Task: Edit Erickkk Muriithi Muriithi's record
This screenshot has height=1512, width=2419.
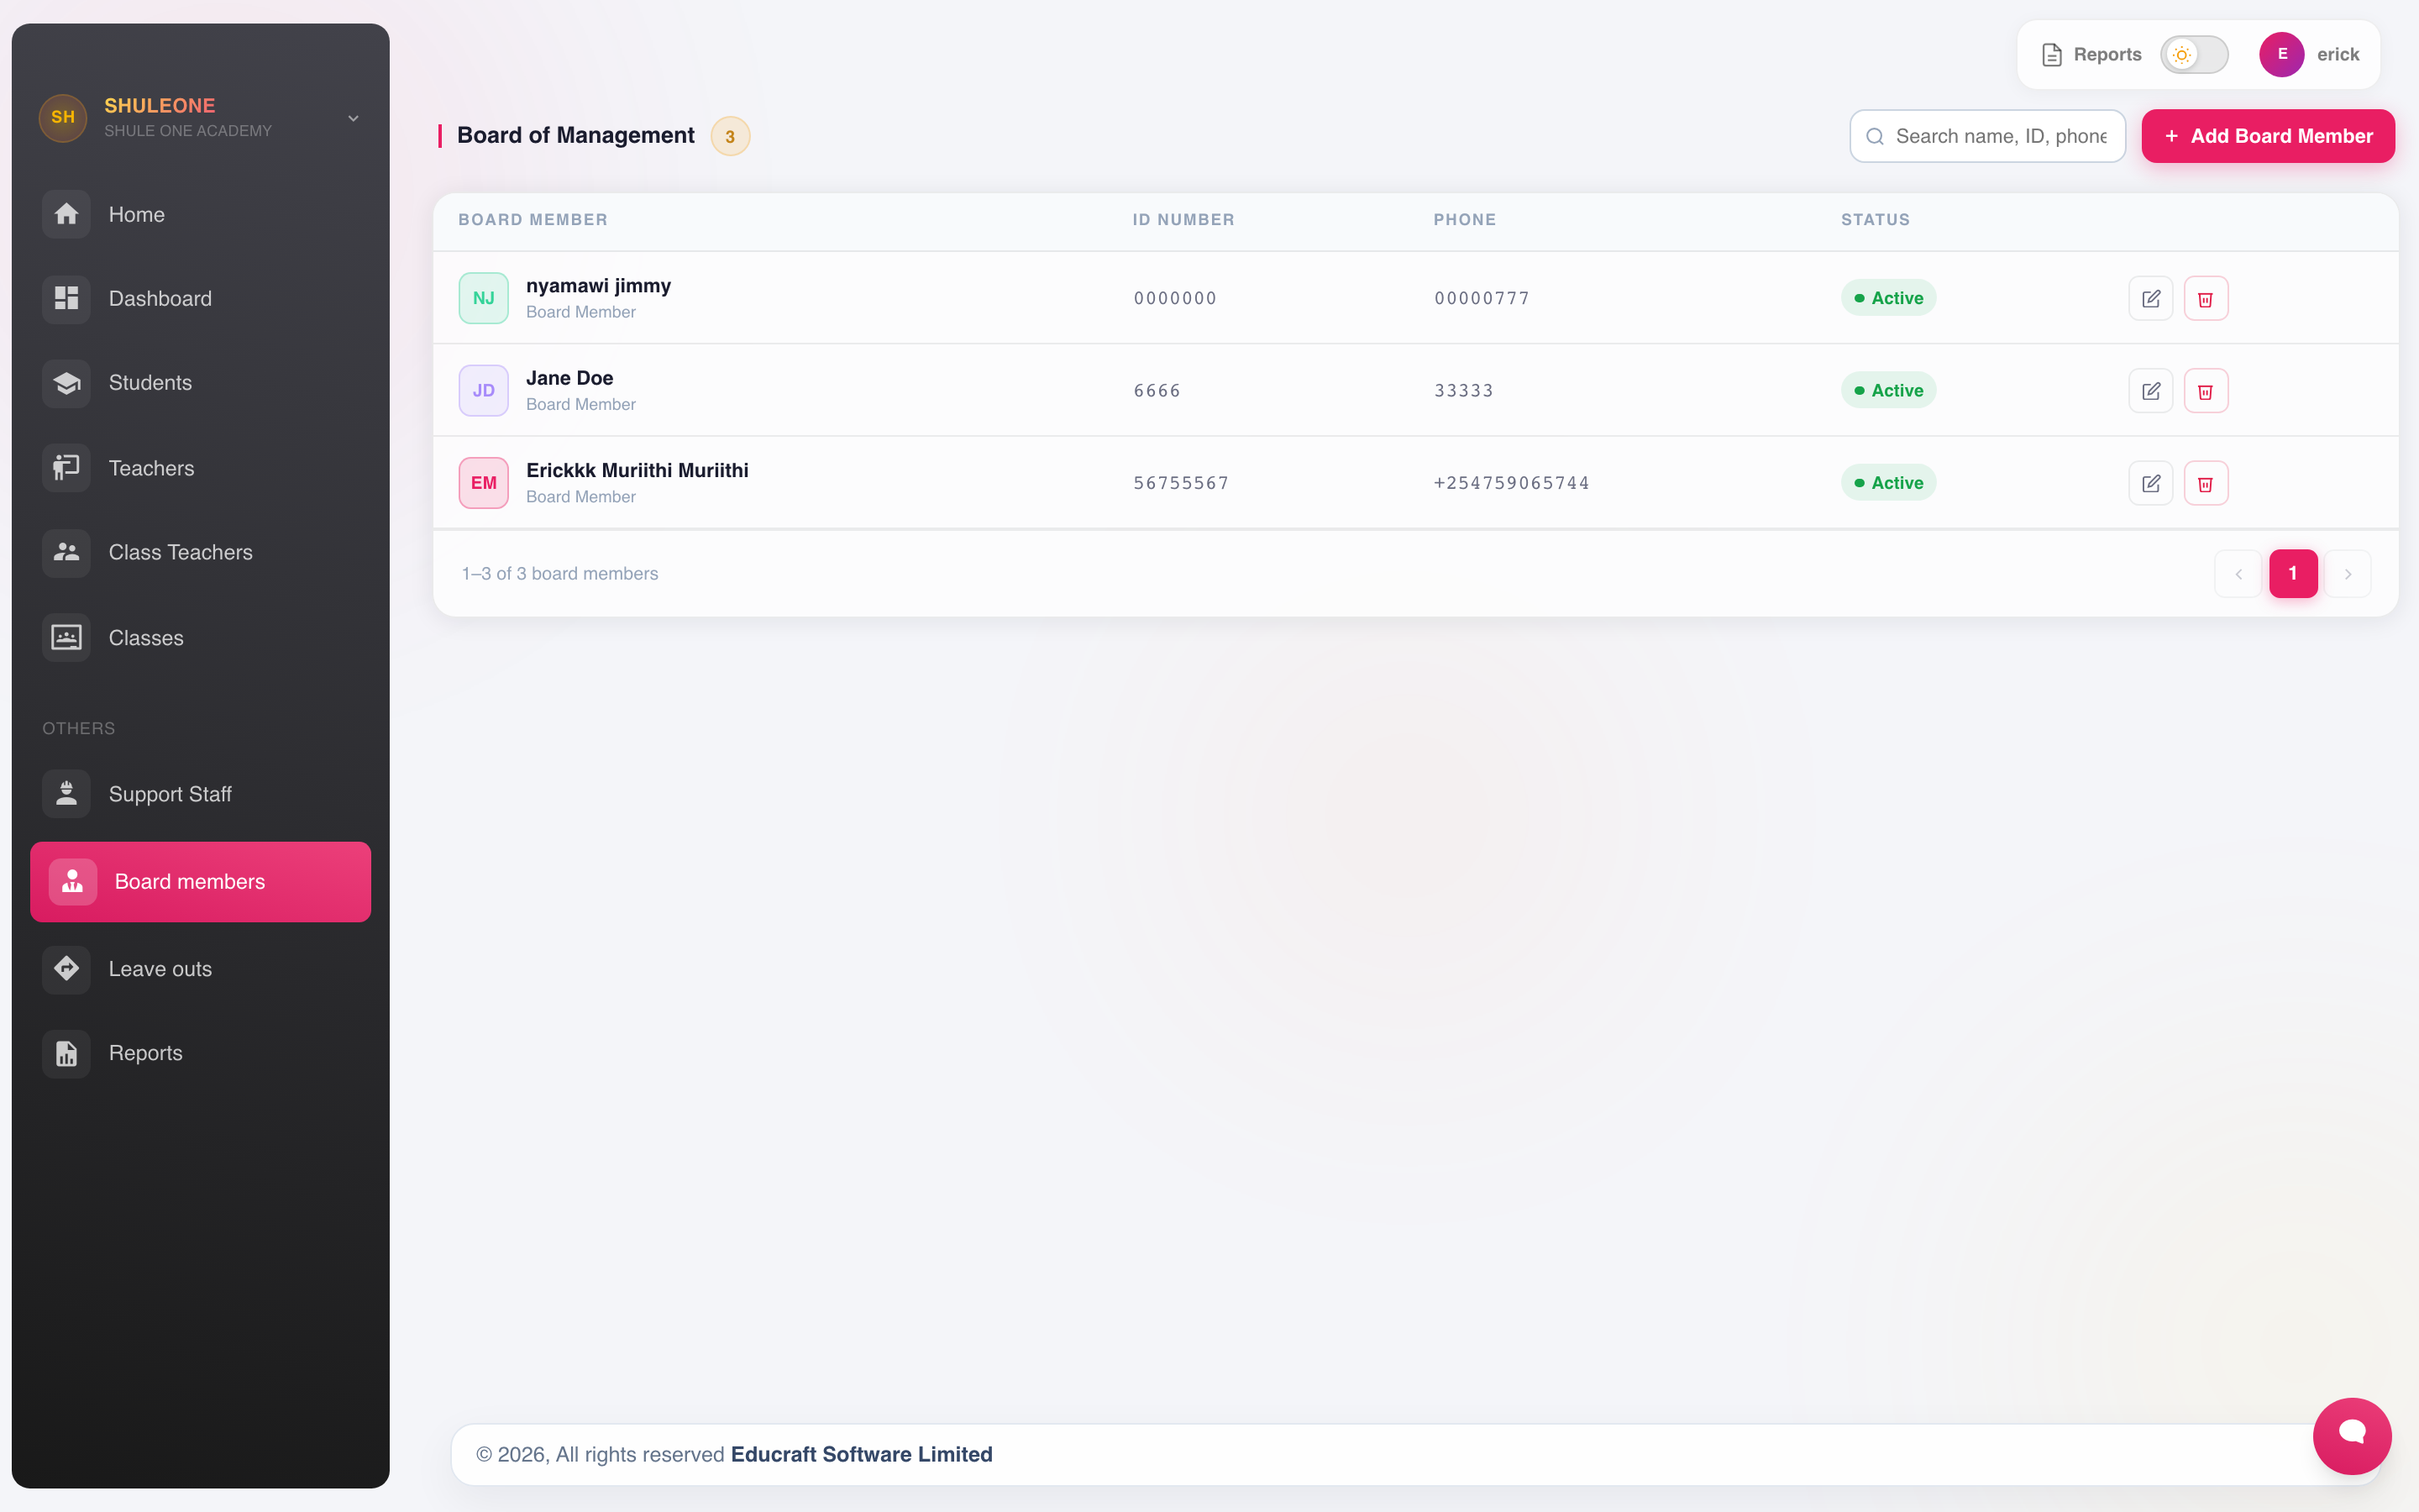Action: [x=2151, y=483]
